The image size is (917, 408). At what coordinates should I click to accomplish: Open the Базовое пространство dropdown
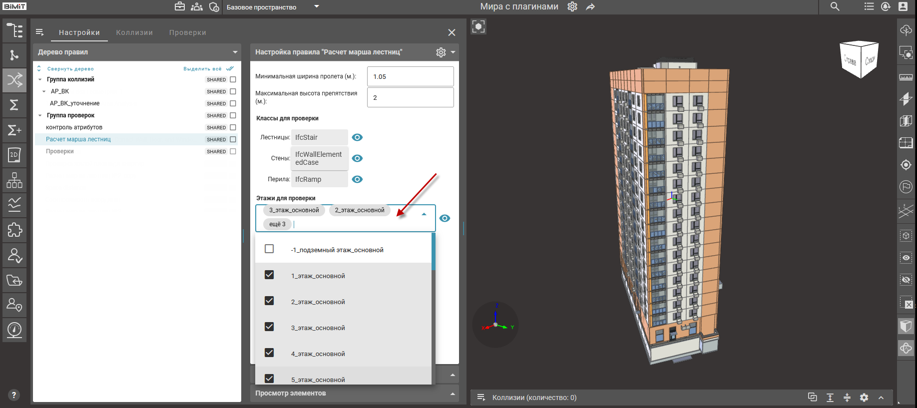click(x=273, y=7)
